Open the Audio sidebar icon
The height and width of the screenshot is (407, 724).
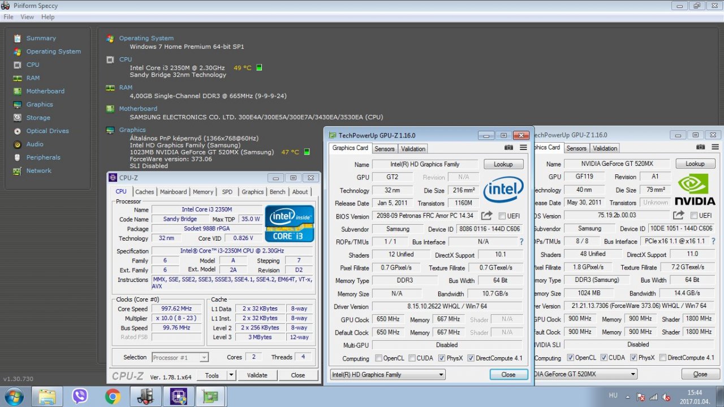click(x=17, y=144)
